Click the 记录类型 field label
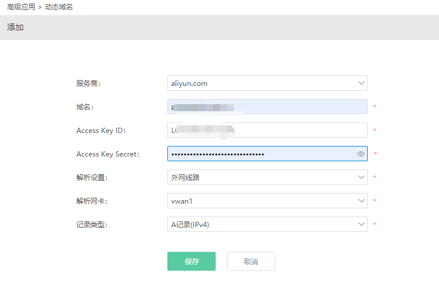 click(92, 224)
